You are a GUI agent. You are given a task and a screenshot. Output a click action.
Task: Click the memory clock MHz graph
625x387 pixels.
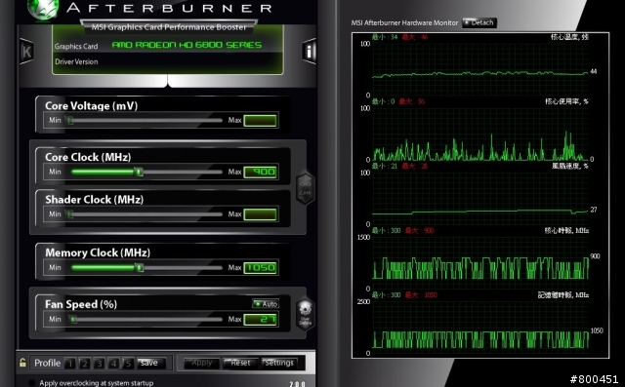coord(480,327)
